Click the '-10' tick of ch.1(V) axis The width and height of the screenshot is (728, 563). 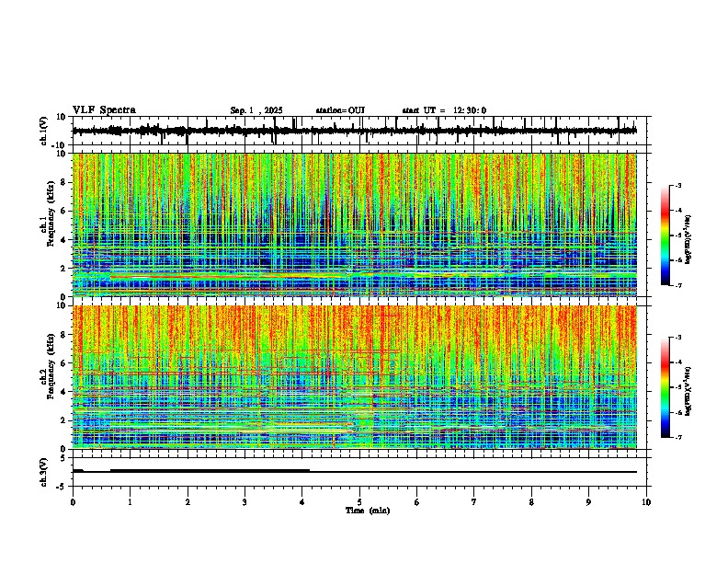tap(59, 145)
